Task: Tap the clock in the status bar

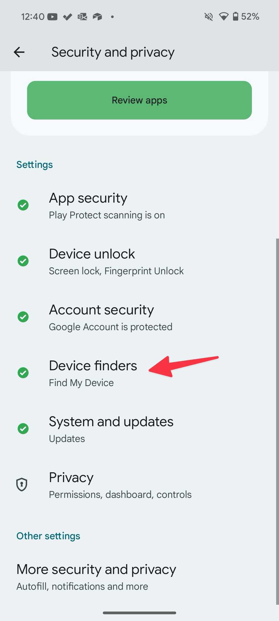Action: point(32,16)
